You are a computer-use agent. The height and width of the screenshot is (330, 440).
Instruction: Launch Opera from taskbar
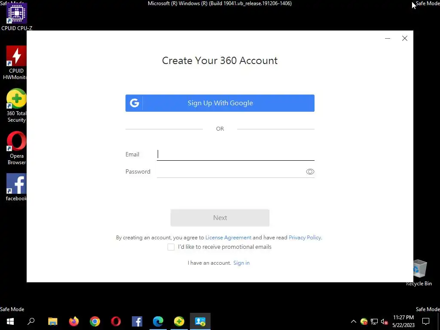tap(116, 321)
